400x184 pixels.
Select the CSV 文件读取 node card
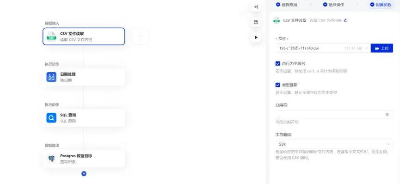[84, 37]
